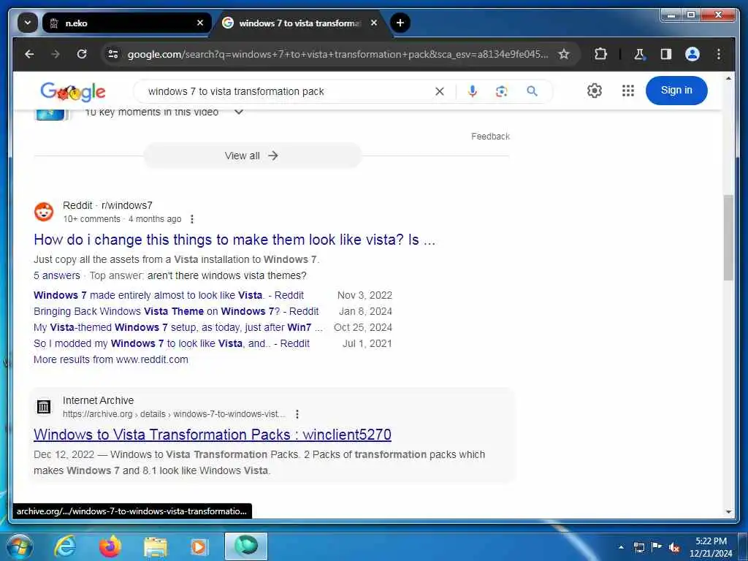748x561 pixels.
Task: Open Windows to Vista Transformation Packs result
Action: 213,435
